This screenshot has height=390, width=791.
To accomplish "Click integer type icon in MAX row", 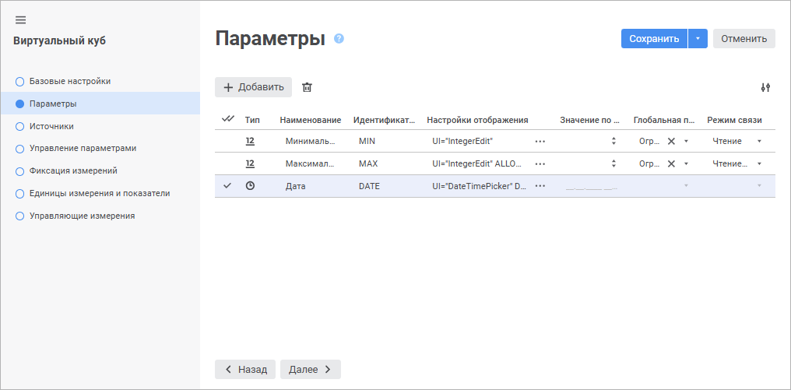I will coord(250,163).
